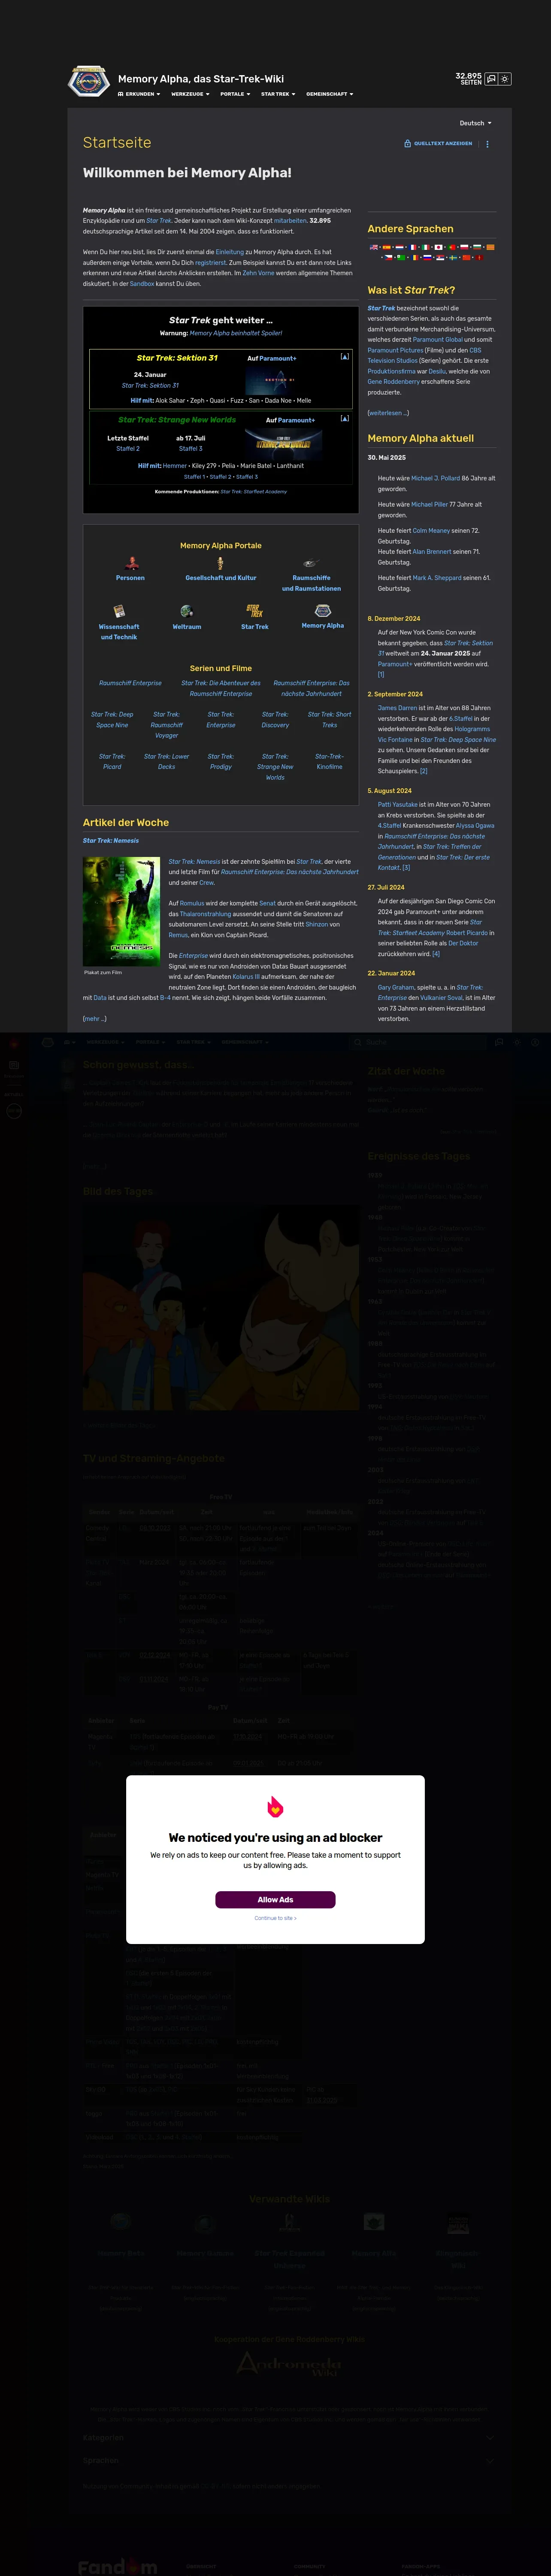Open Star-Trek-Kinofilme link

329,761
